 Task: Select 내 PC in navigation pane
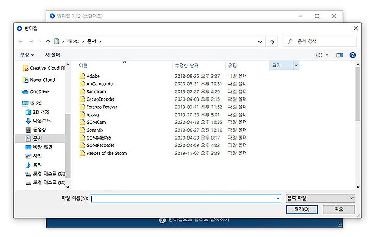[32, 103]
